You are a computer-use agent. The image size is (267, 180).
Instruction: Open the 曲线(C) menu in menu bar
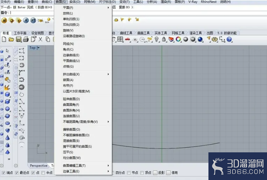(x=47, y=2)
